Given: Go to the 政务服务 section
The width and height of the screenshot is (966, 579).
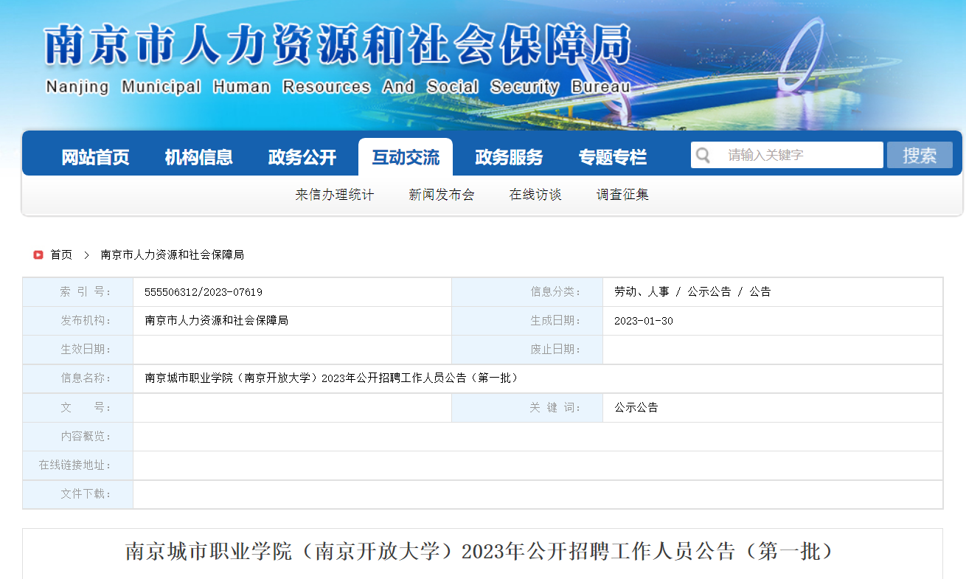Looking at the screenshot, I should point(509,157).
